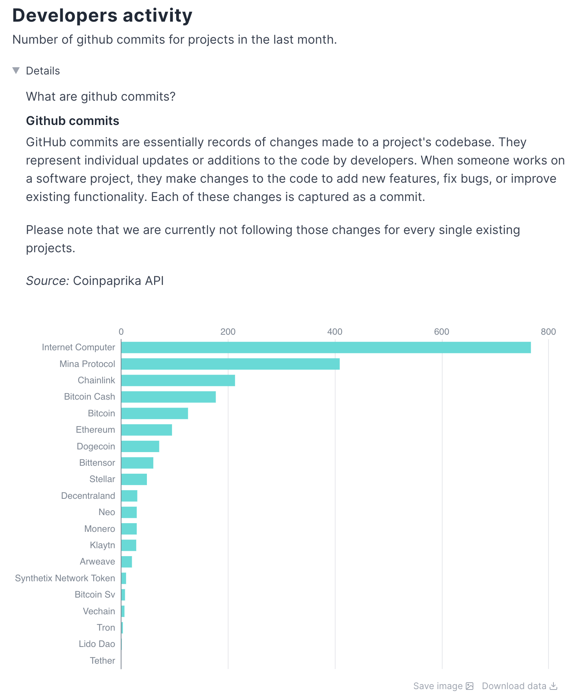Select the Bitcoin Cash label

[x=90, y=397]
